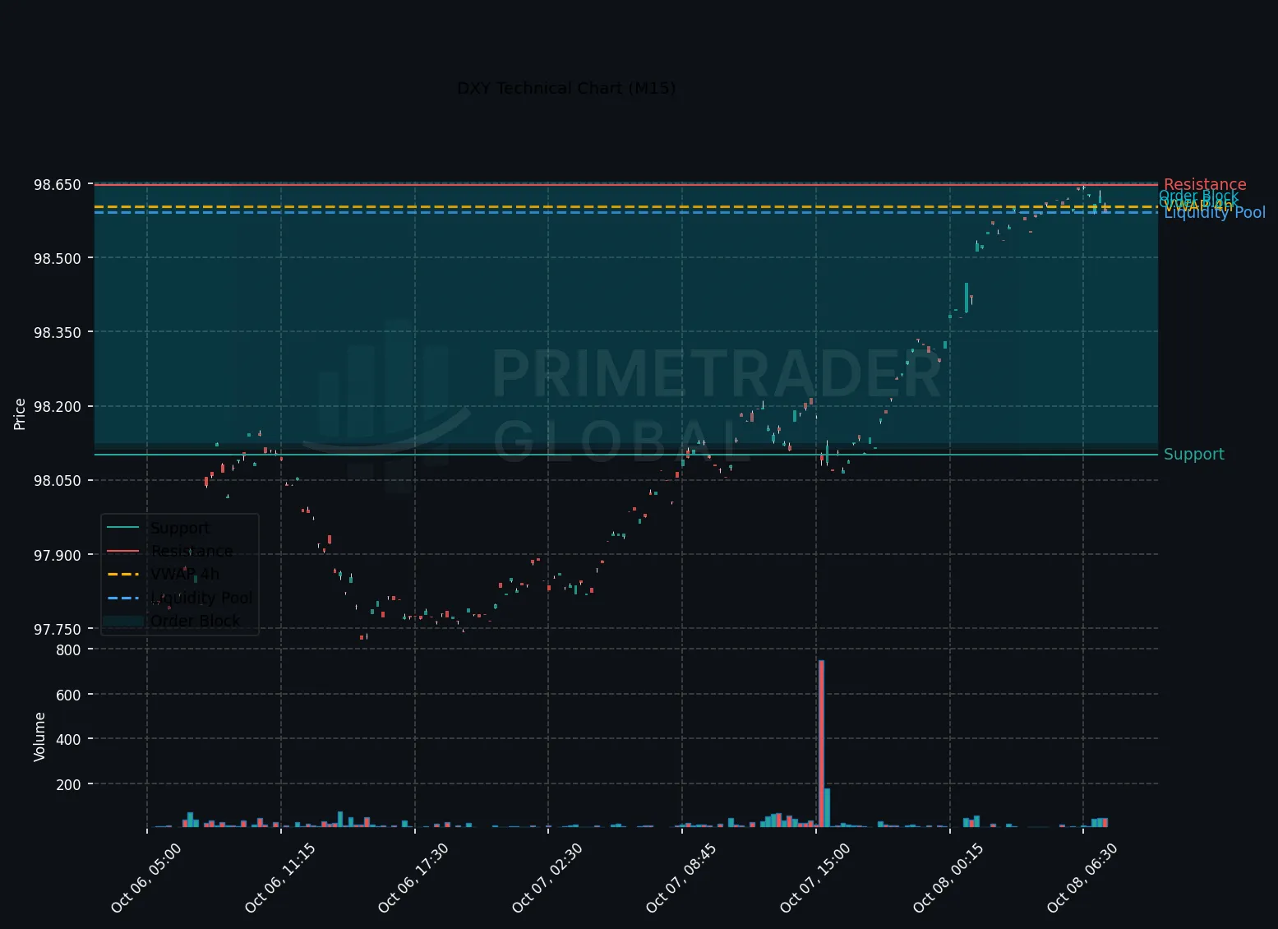This screenshot has width=1278, height=929.
Task: Click the Oct 06, 05:00 time label
Action: pos(145,877)
